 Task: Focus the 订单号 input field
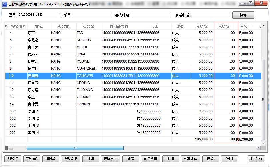[92, 15]
